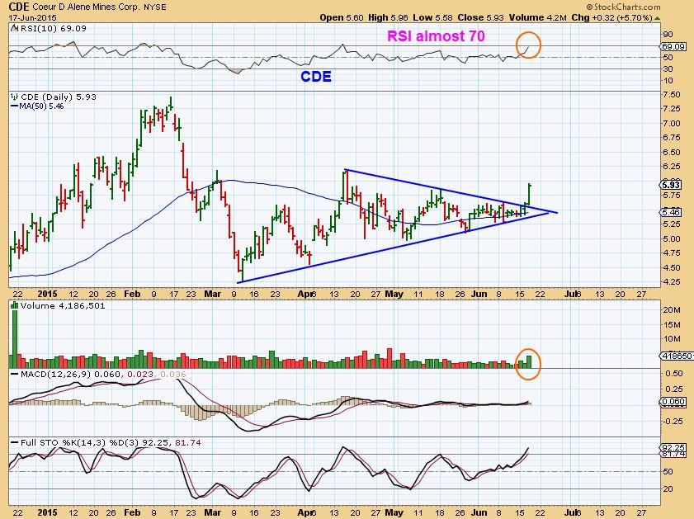Click the 5.93 last price tag

672,185
